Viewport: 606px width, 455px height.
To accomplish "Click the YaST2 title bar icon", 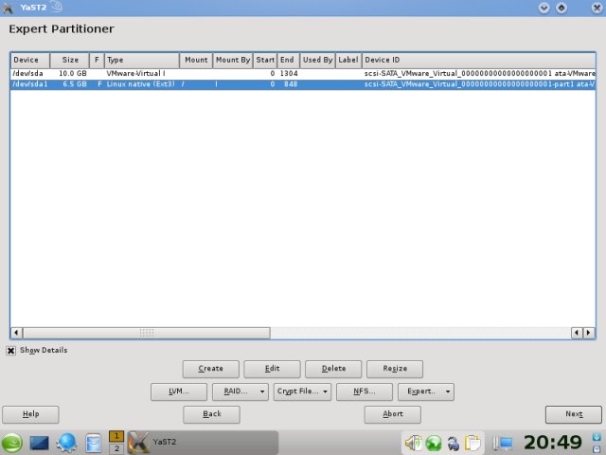I will pos(8,8).
